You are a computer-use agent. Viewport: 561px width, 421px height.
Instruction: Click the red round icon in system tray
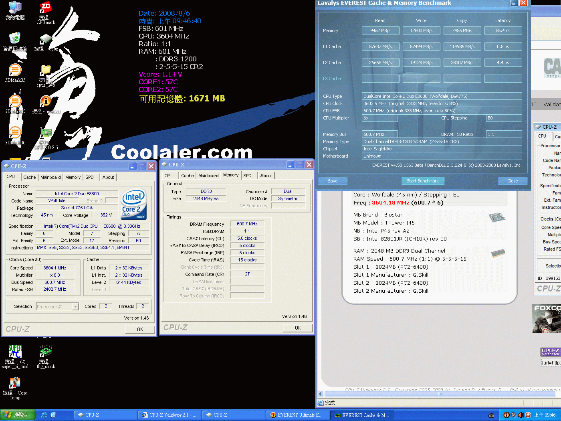pyautogui.click(x=528, y=415)
